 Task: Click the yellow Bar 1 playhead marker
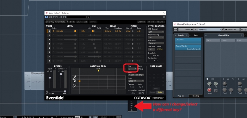pyautogui.click(x=98, y=71)
